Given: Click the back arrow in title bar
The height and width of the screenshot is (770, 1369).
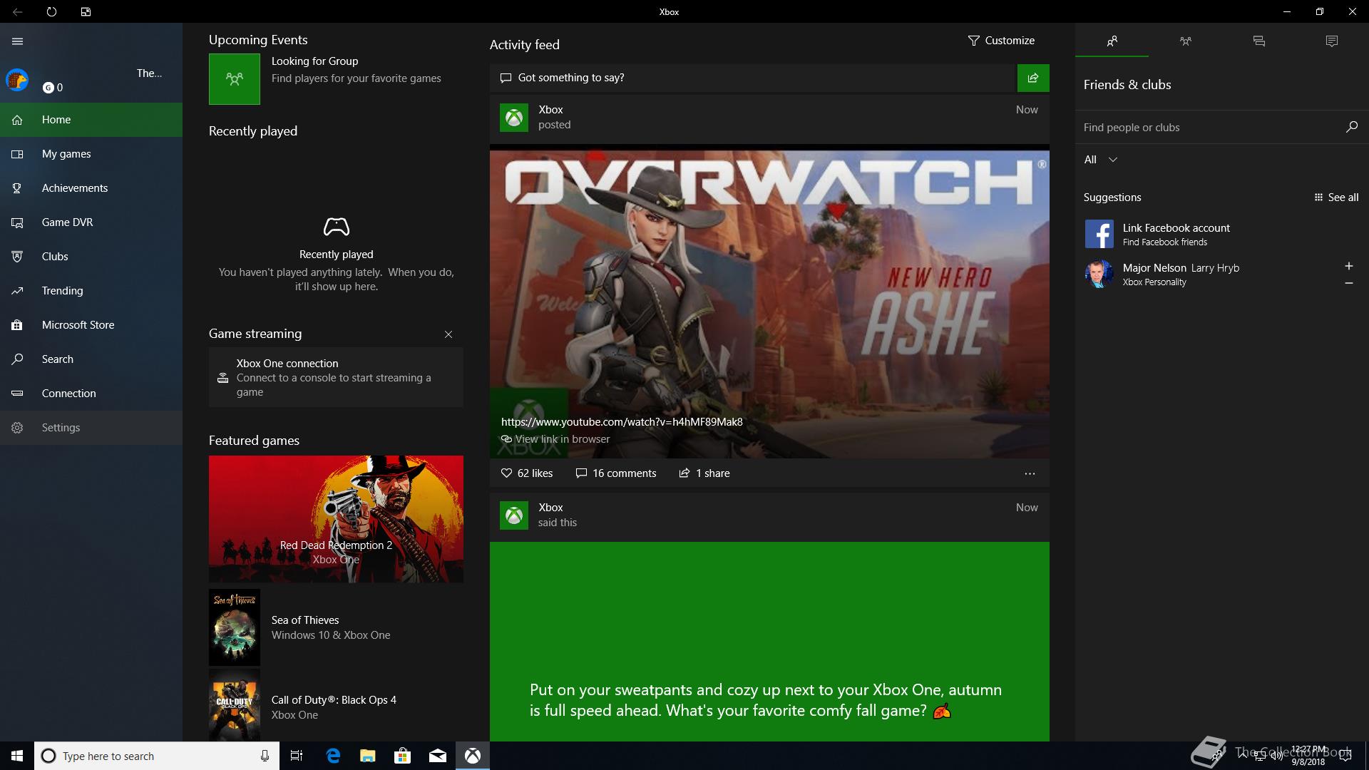Looking at the screenshot, I should [17, 11].
